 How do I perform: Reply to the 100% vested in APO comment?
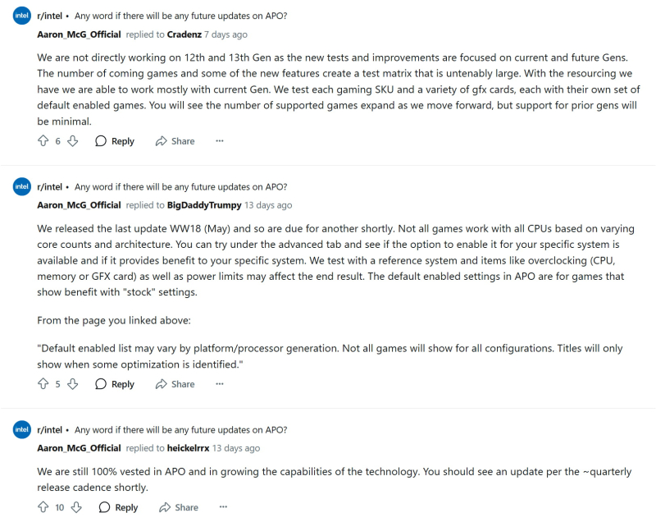pyautogui.click(x=118, y=507)
